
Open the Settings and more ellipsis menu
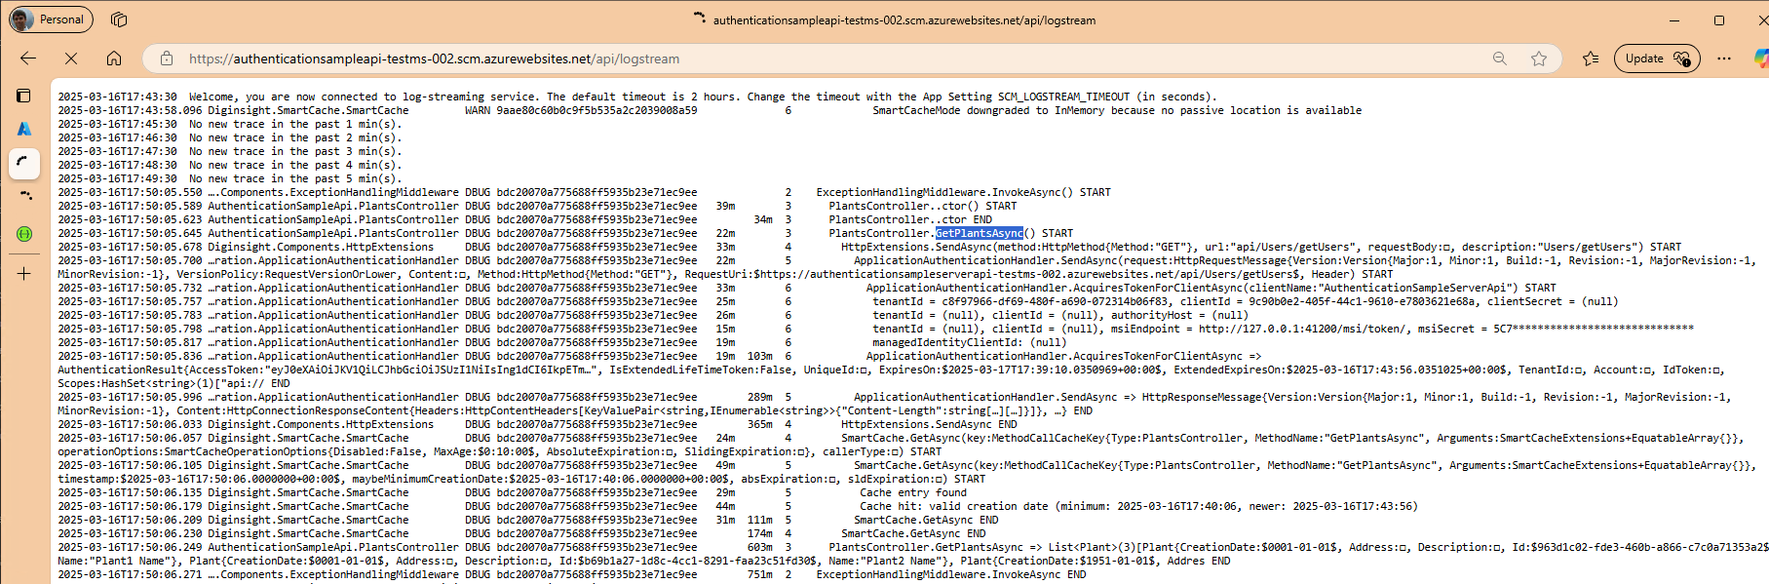tap(1724, 58)
